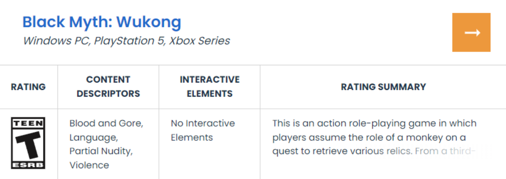Image resolution: width=506 pixels, height=179 pixels.
Task: Click the faded 'From a third-' summary text
Action: point(445,151)
